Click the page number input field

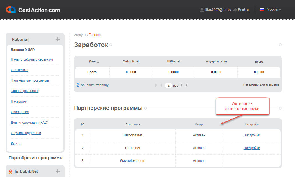tap(169, 85)
